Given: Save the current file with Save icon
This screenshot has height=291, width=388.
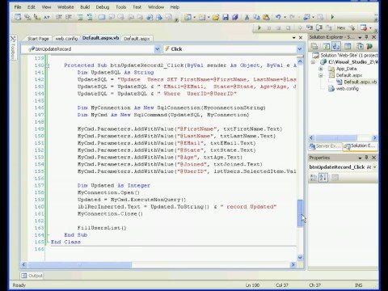Looking at the screenshot, I should [x=226, y=18].
